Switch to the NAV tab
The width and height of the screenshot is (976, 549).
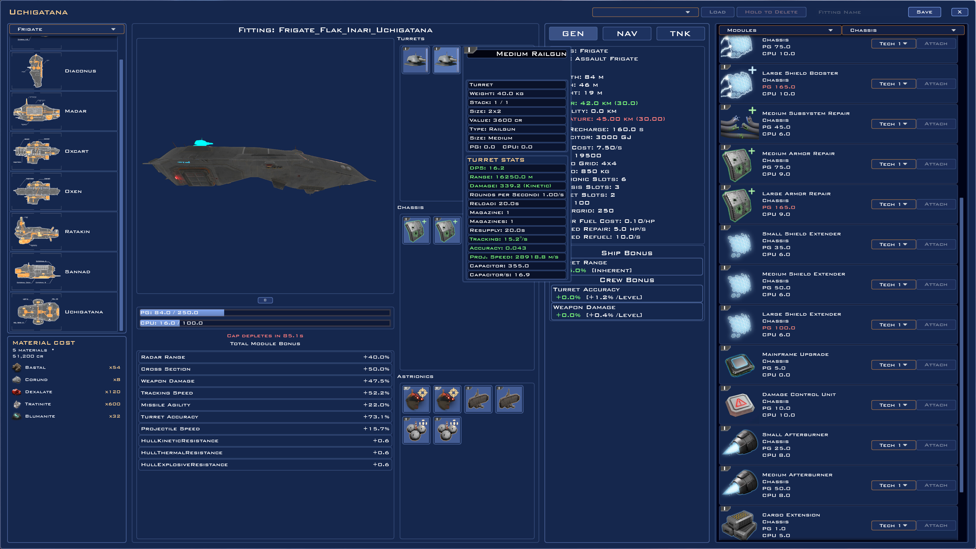(627, 34)
